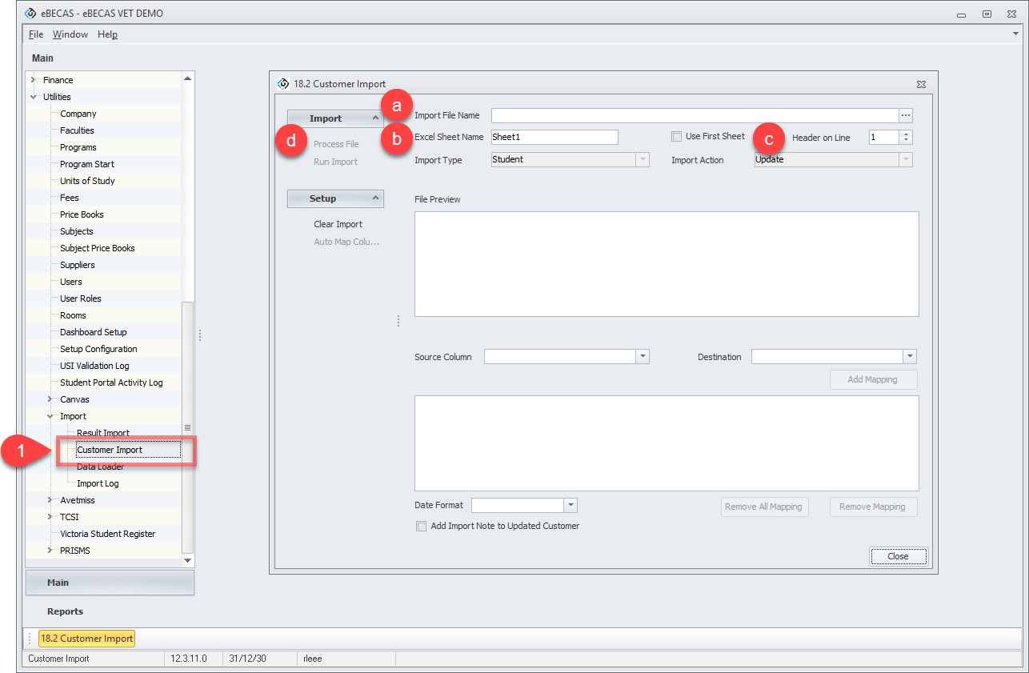Select Import Log in the tree

[98, 483]
